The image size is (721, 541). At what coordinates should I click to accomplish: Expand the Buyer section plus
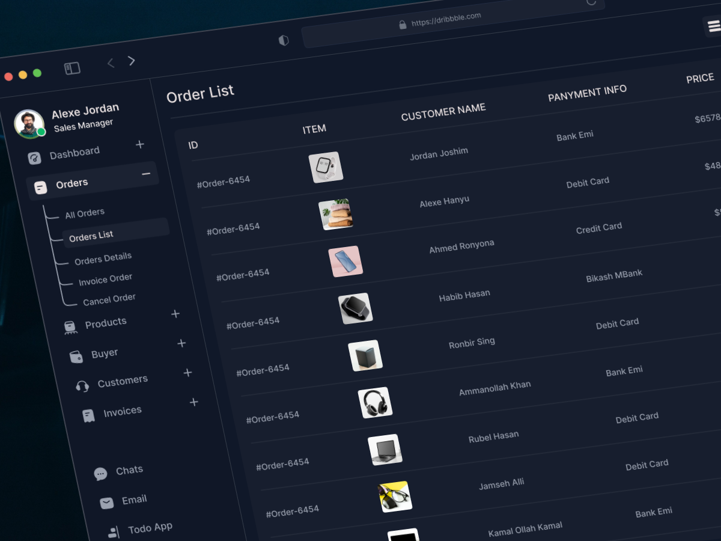(x=181, y=343)
